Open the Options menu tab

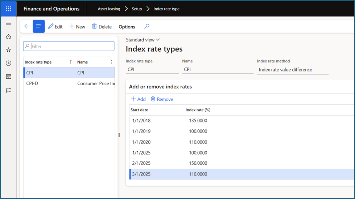coord(127,27)
